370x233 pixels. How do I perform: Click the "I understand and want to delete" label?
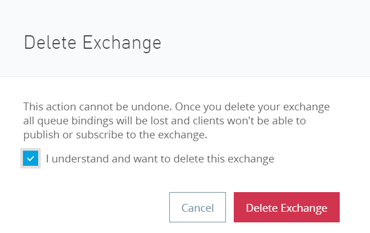[x=160, y=159]
